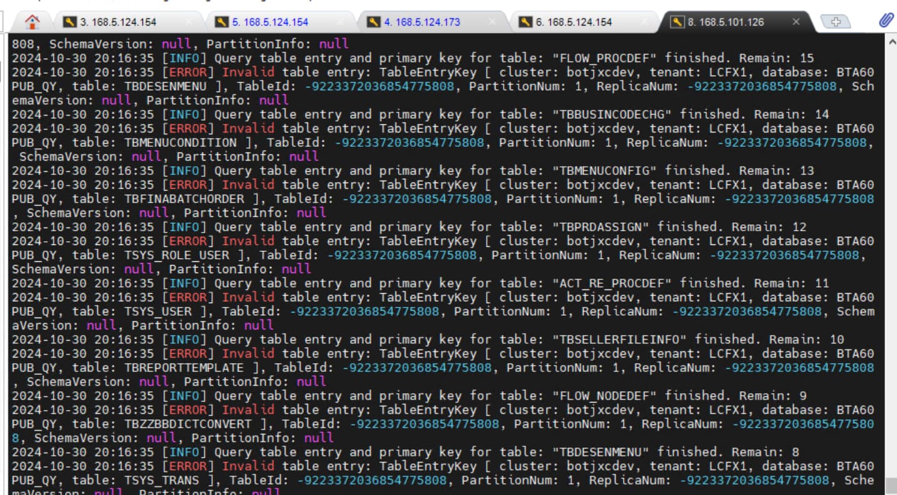Close the 8. 168.5.101.126 session tab
The width and height of the screenshot is (897, 495).
click(796, 22)
